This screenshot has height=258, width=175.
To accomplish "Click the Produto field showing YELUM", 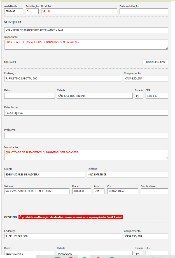I will click(x=79, y=11).
